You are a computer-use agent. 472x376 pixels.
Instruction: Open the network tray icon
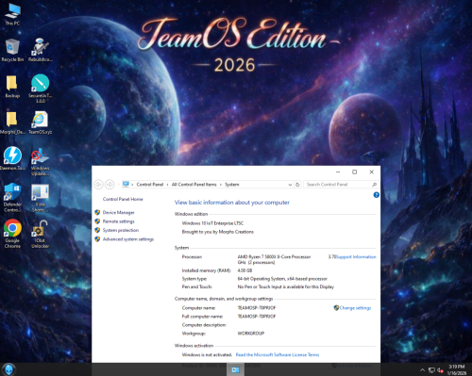tap(432, 370)
